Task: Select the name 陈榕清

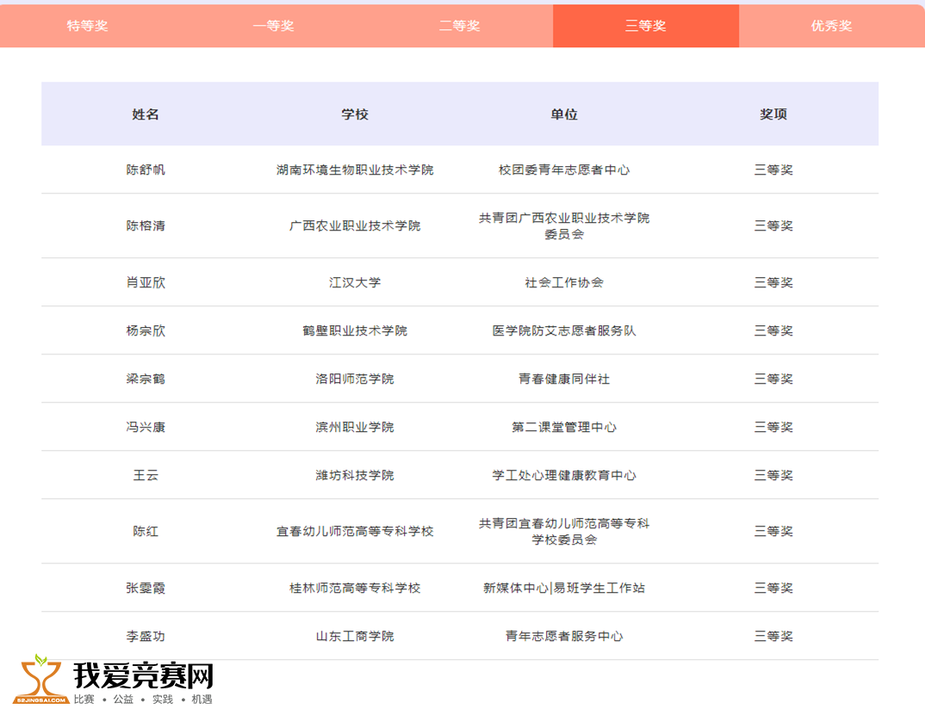Action: tap(146, 225)
